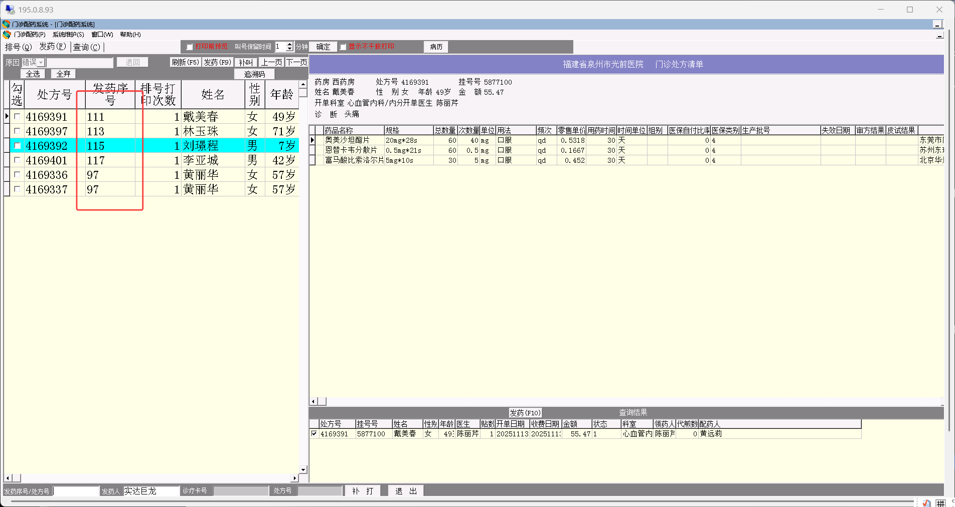The image size is (955, 507).
Task: Click the 门诊配药系统 application icon in the window title
Action: [7, 24]
